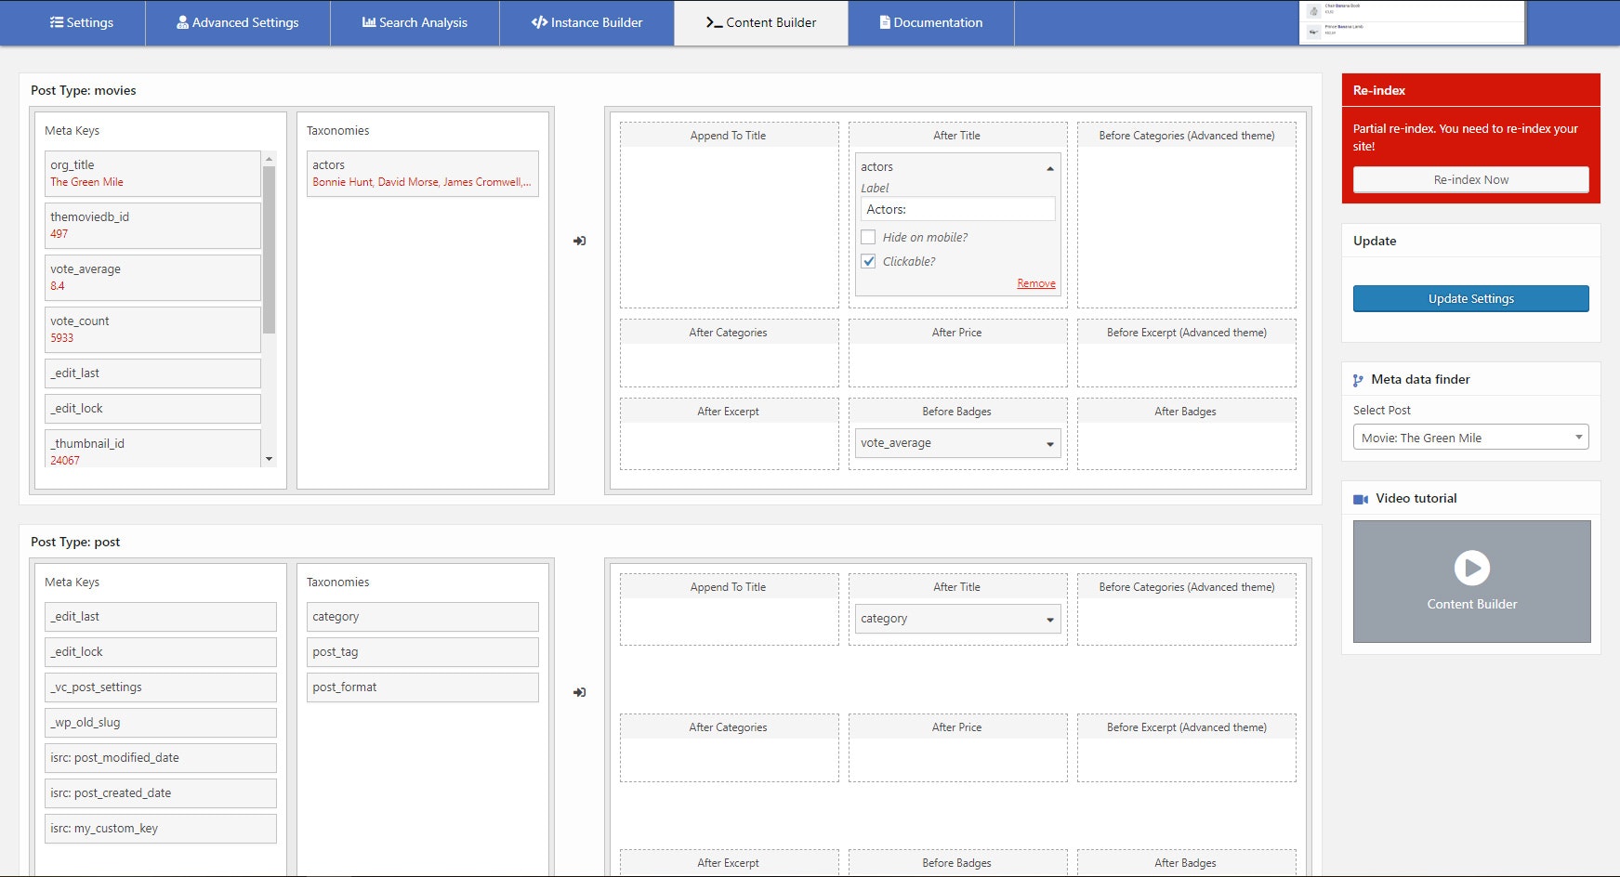1620x877 pixels.
Task: Select the _vc_post_settings meta key
Action: point(161,687)
